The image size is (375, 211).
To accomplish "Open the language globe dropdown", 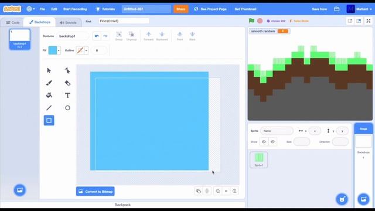I will click(30, 9).
